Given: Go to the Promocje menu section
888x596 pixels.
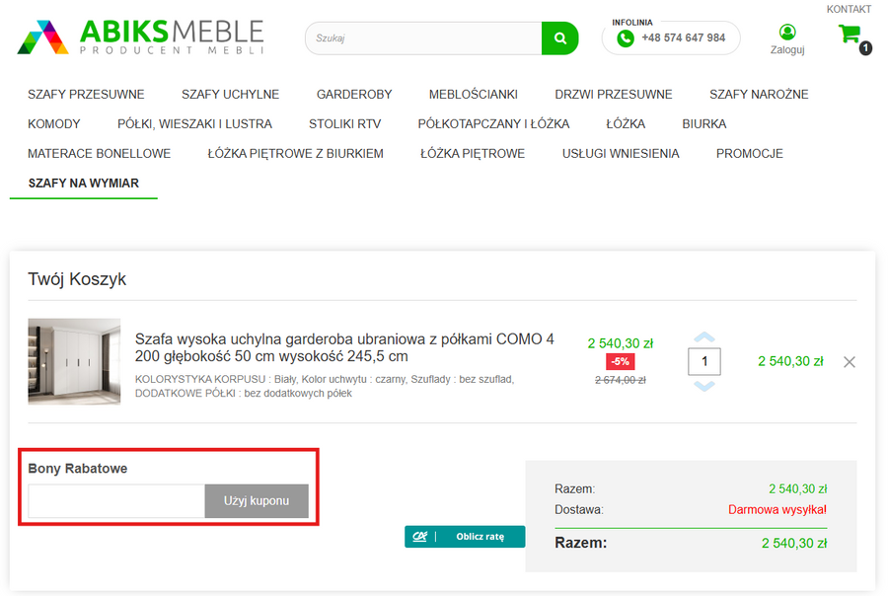Looking at the screenshot, I should (x=749, y=154).
